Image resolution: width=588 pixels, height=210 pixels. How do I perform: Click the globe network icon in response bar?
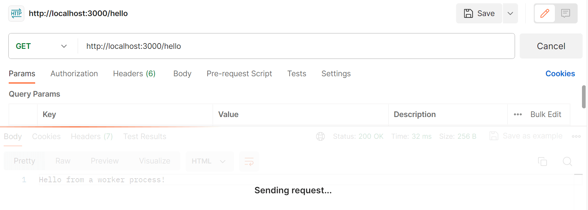pyautogui.click(x=320, y=136)
